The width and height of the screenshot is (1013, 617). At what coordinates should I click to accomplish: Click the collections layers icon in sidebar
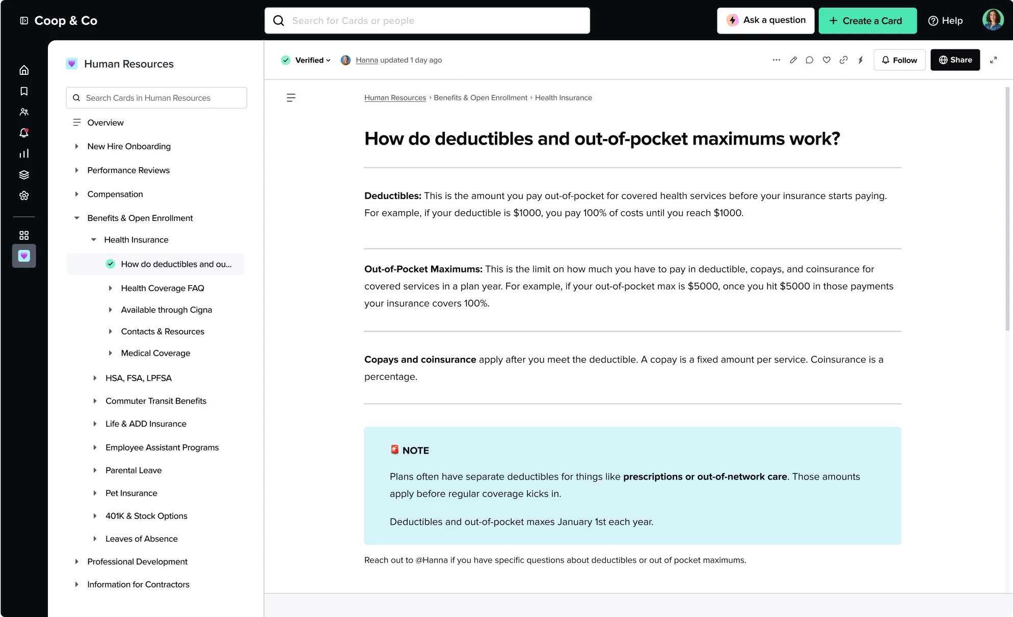(23, 174)
